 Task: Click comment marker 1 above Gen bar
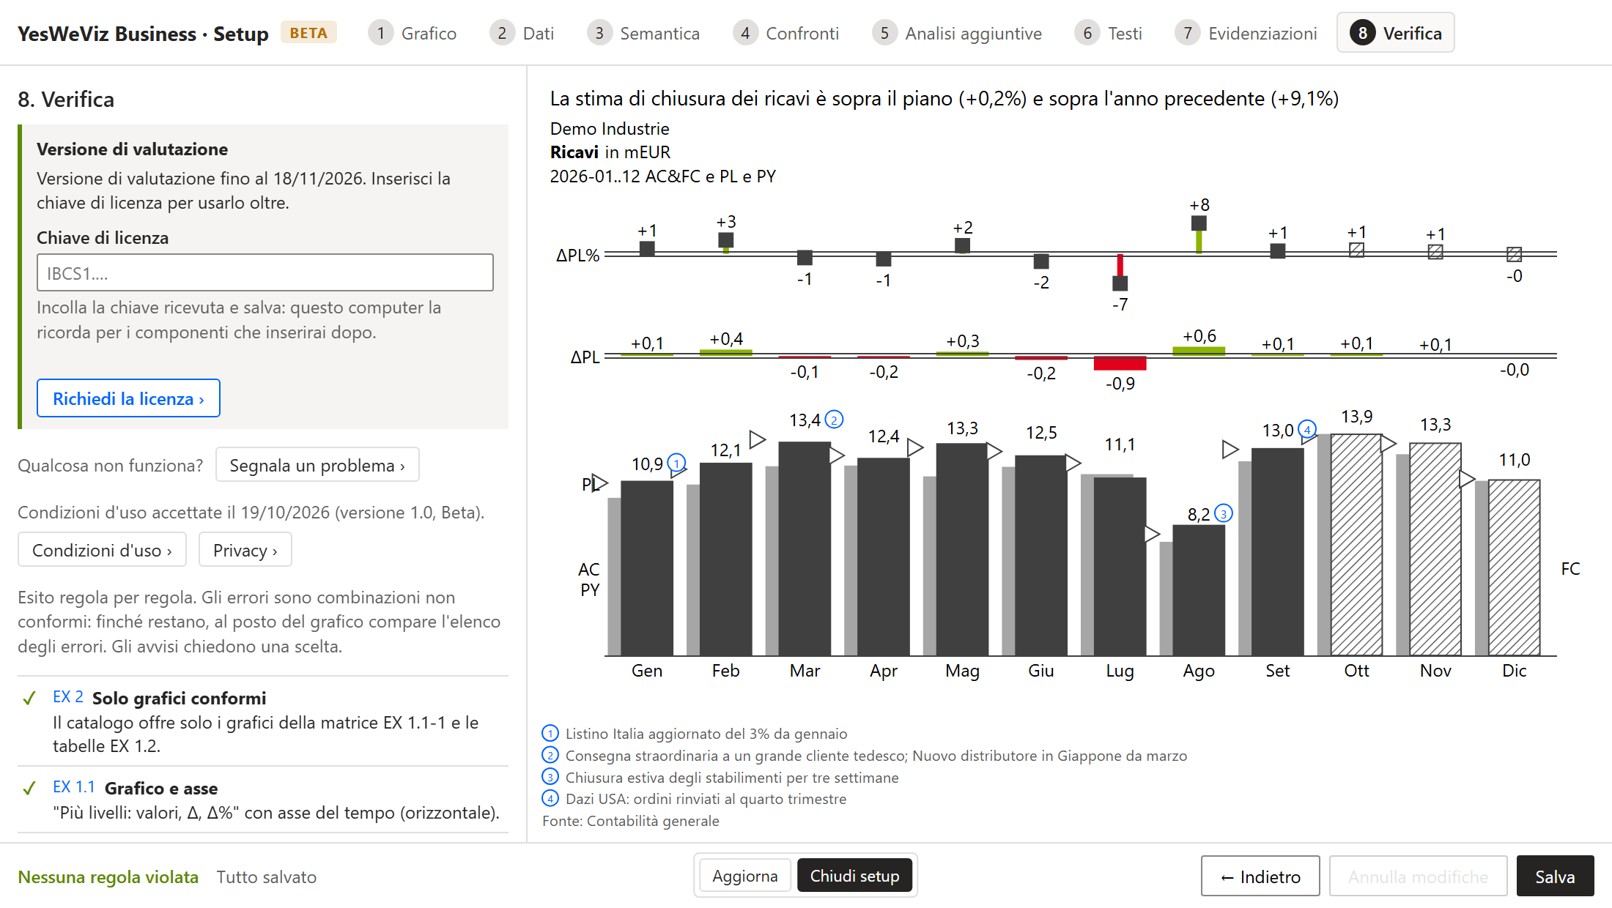(676, 463)
